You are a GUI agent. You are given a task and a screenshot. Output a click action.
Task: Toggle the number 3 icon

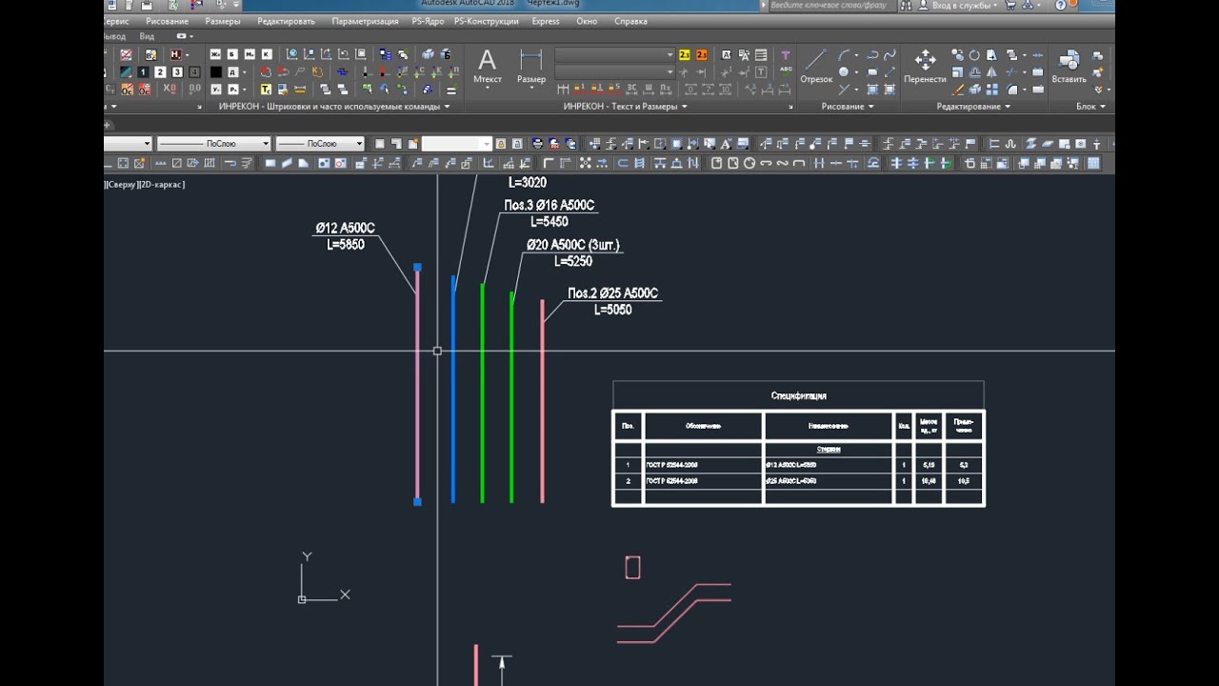pos(177,72)
